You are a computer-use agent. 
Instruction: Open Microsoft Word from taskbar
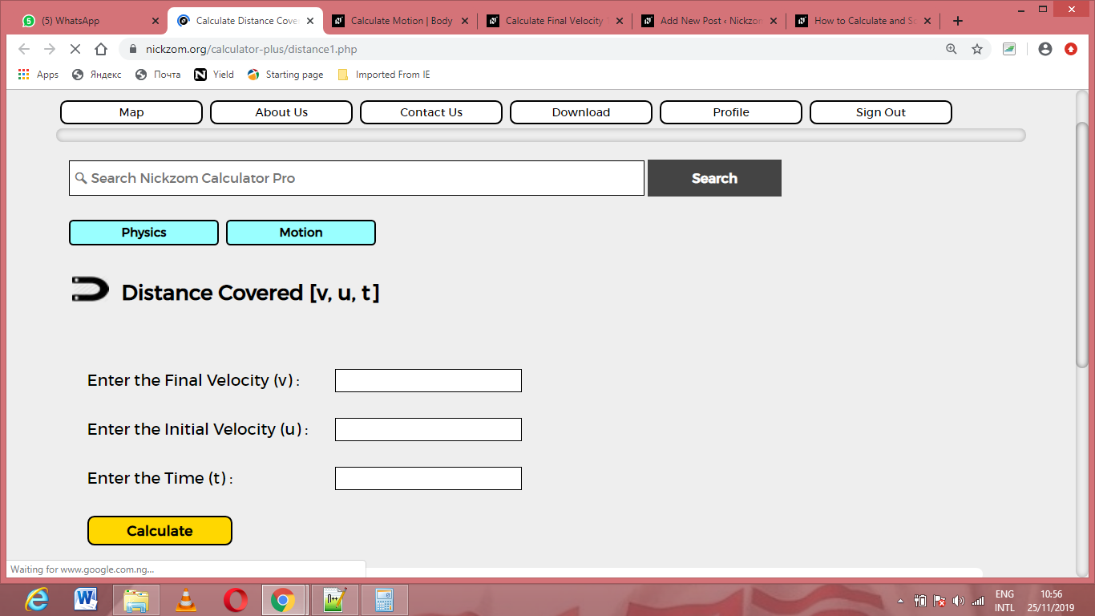point(86,599)
